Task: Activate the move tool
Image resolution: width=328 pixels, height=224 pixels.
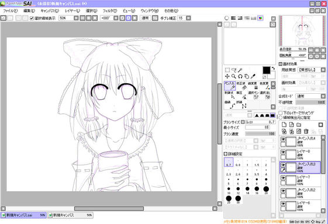Action: pos(227,76)
